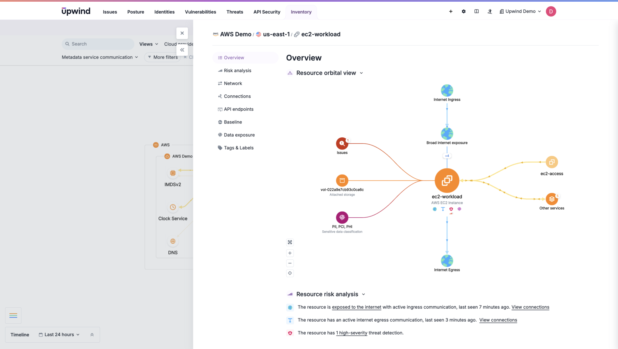Click the recenter crosshair icon below zoom controls
Viewport: 618px width, 349px height.
[290, 273]
